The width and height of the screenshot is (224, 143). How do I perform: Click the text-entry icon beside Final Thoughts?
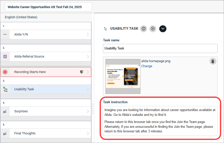[x=5, y=133]
